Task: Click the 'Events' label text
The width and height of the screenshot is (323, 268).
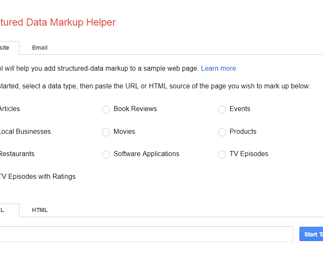Action: tap(240, 109)
